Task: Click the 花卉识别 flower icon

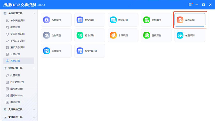Action: coord(180,20)
